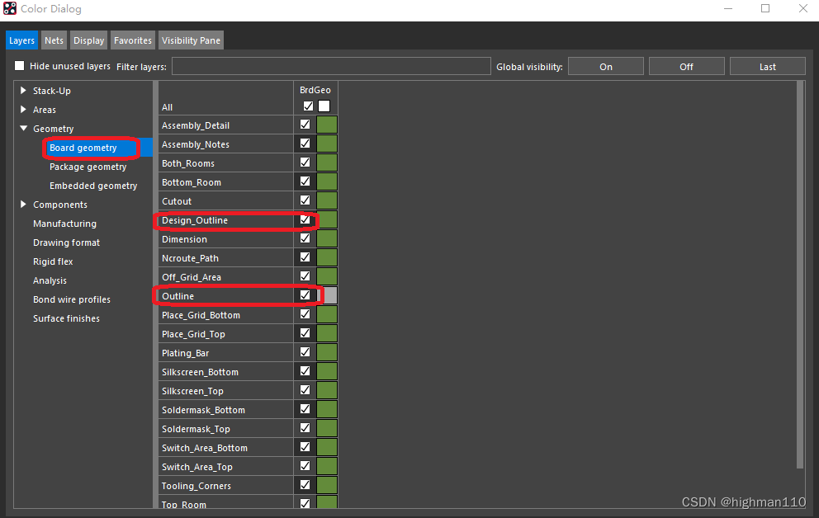Viewport: 819px width, 518px height.
Task: Expand the Areas tree node
Action: pyautogui.click(x=23, y=110)
